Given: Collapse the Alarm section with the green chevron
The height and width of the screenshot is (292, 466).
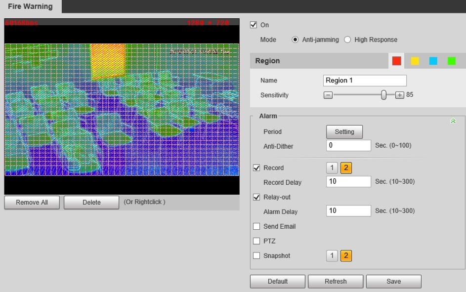Looking at the screenshot, I should tap(453, 121).
